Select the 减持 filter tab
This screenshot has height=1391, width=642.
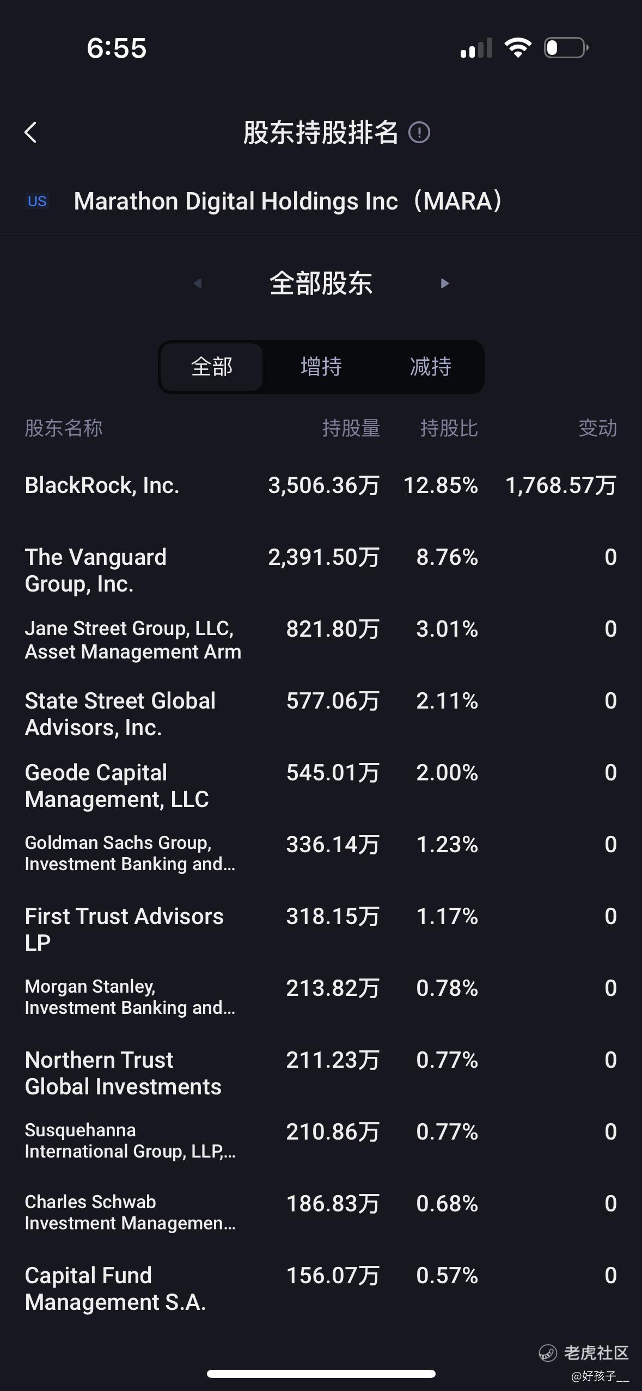[x=430, y=367]
